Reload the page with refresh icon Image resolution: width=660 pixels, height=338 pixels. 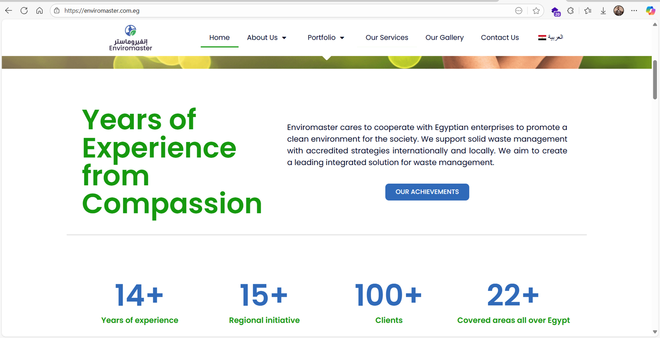(24, 11)
